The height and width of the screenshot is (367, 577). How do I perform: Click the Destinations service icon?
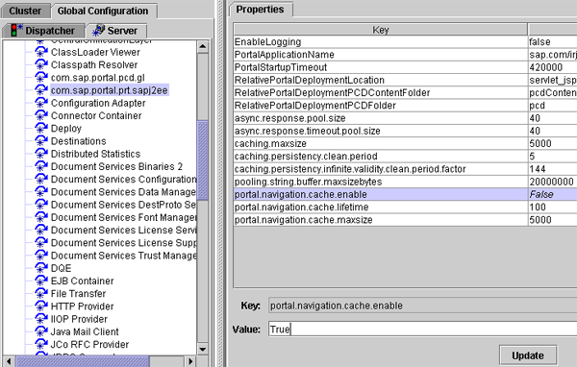[x=41, y=141]
